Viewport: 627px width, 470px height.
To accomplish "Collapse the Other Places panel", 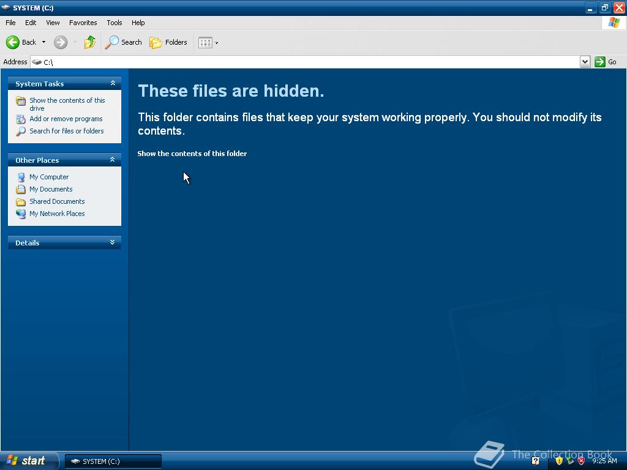I will [x=113, y=160].
